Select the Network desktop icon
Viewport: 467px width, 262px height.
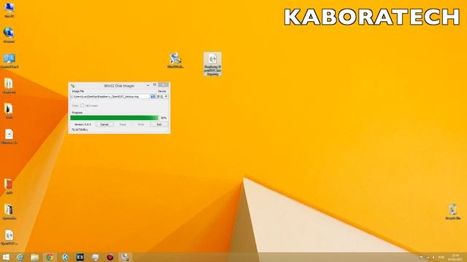pos(9,35)
